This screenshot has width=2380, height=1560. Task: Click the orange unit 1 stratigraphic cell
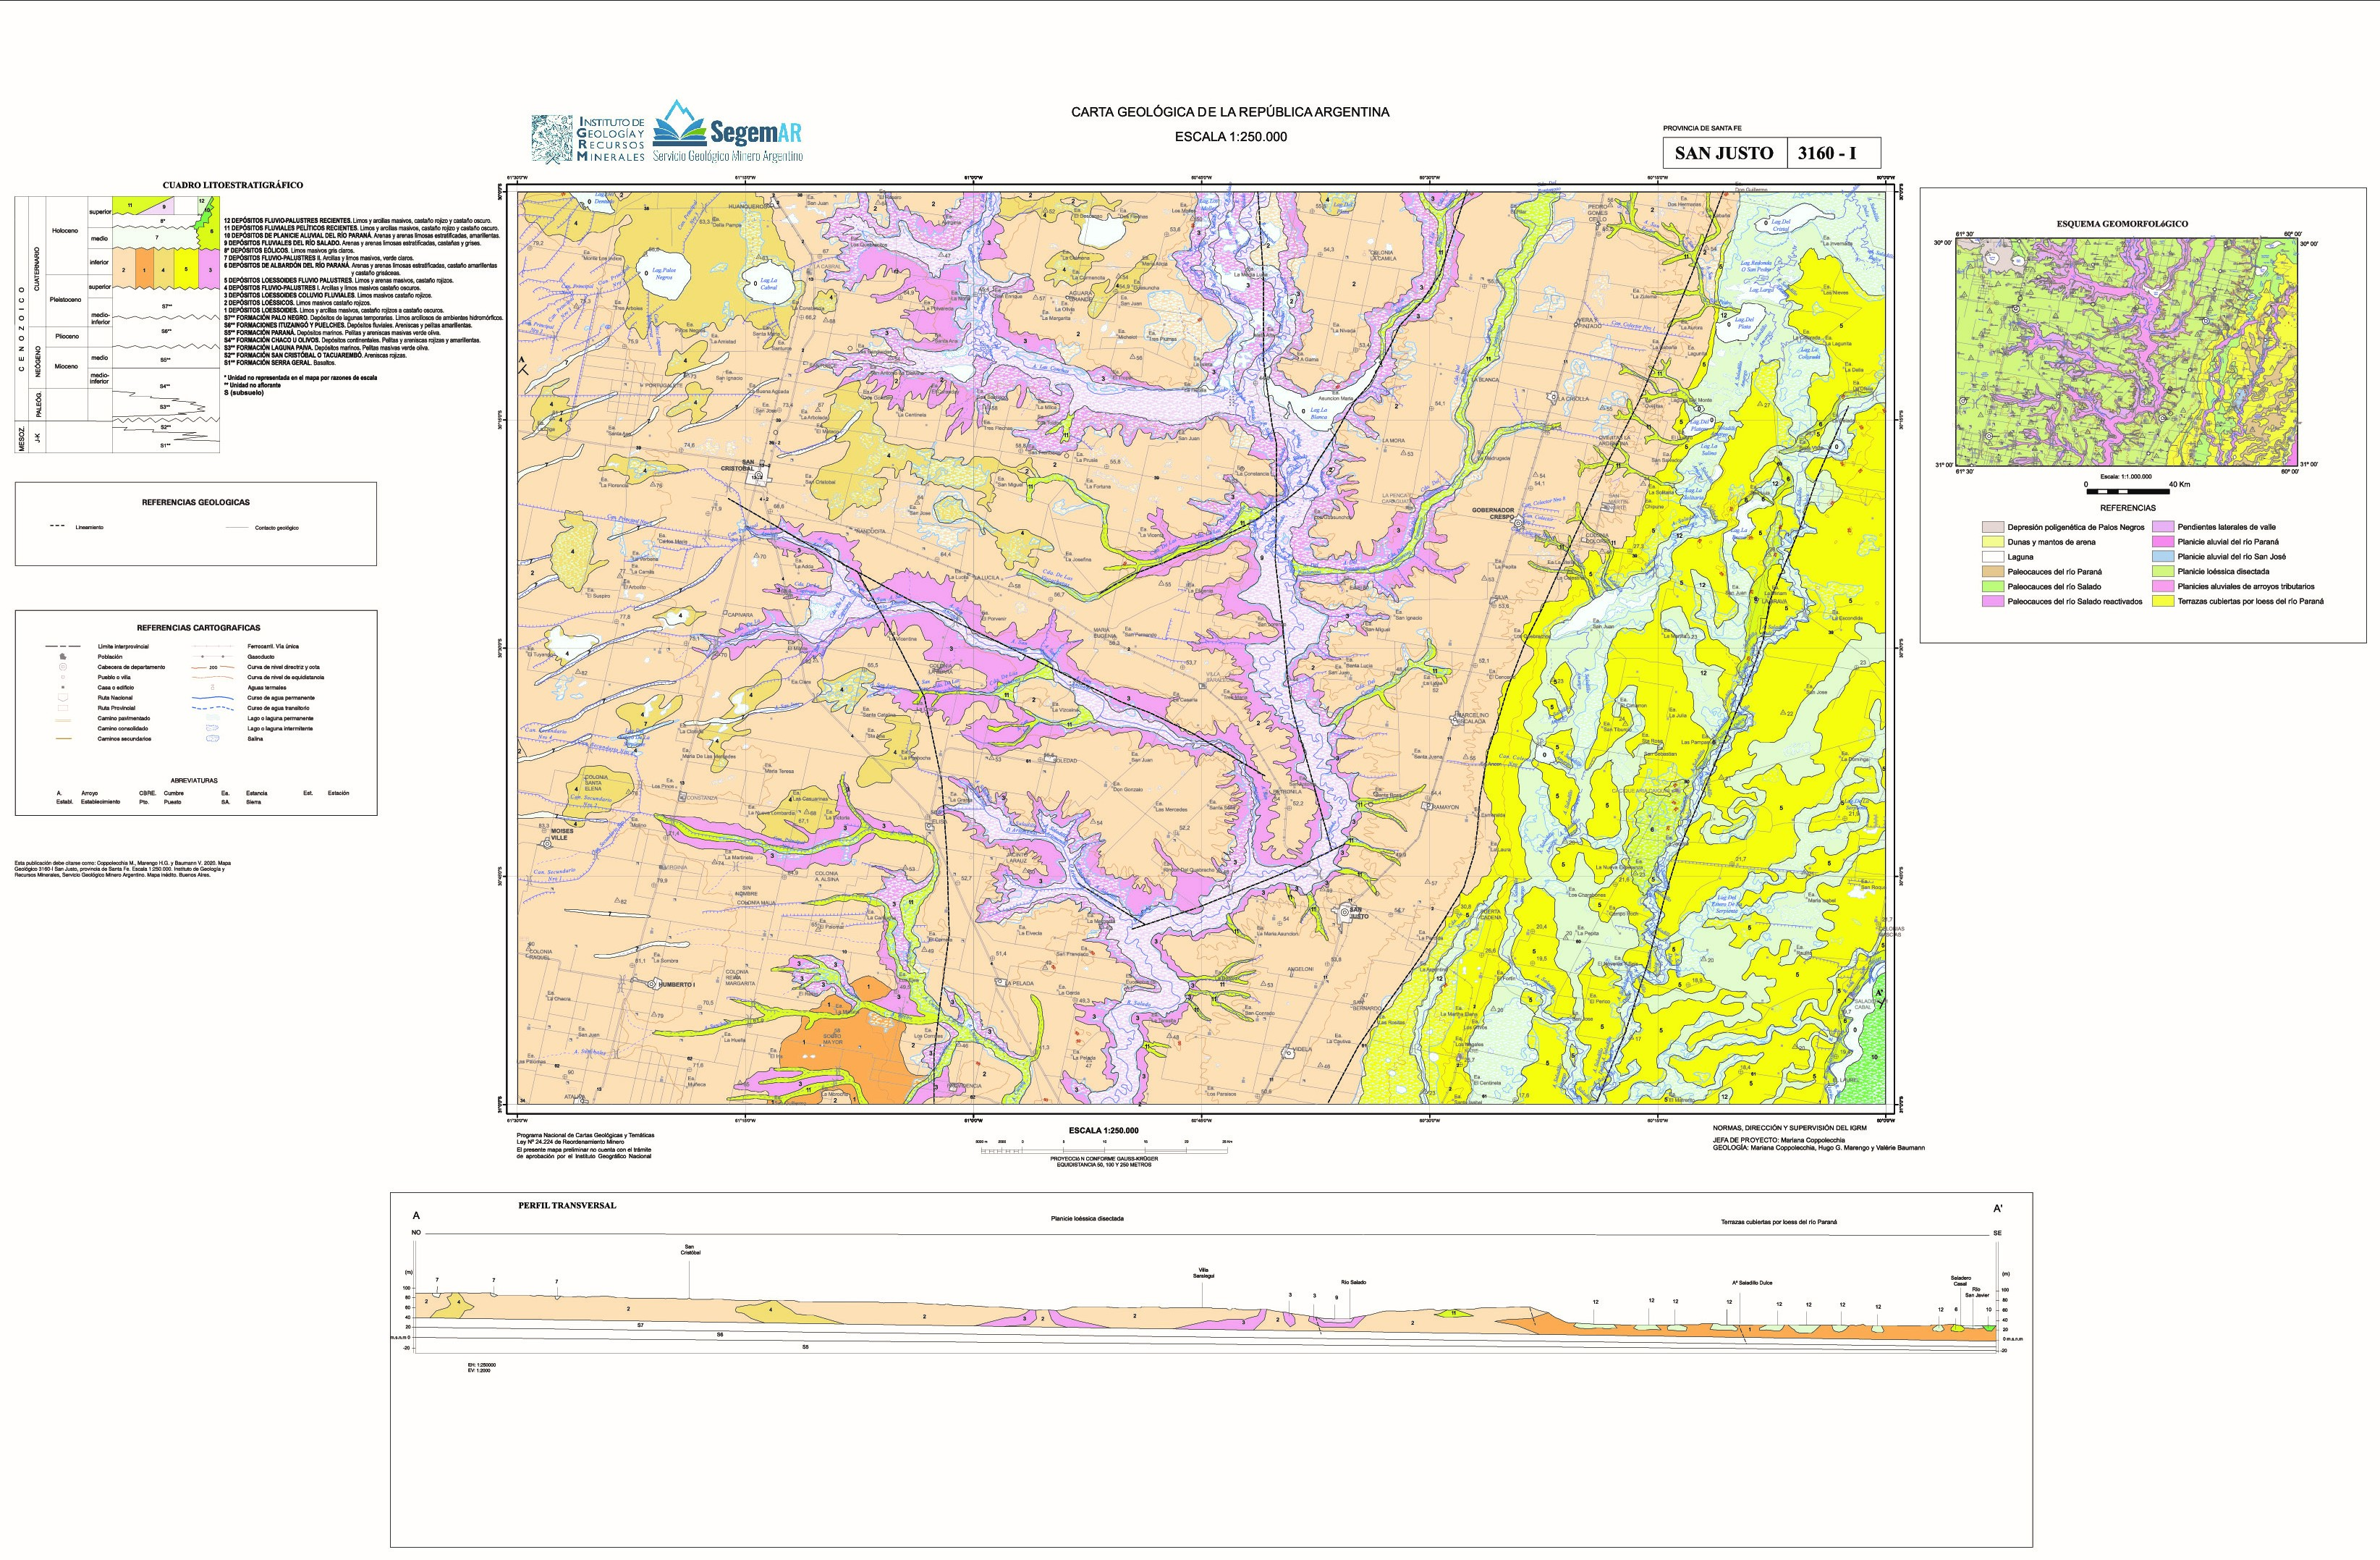tap(145, 269)
